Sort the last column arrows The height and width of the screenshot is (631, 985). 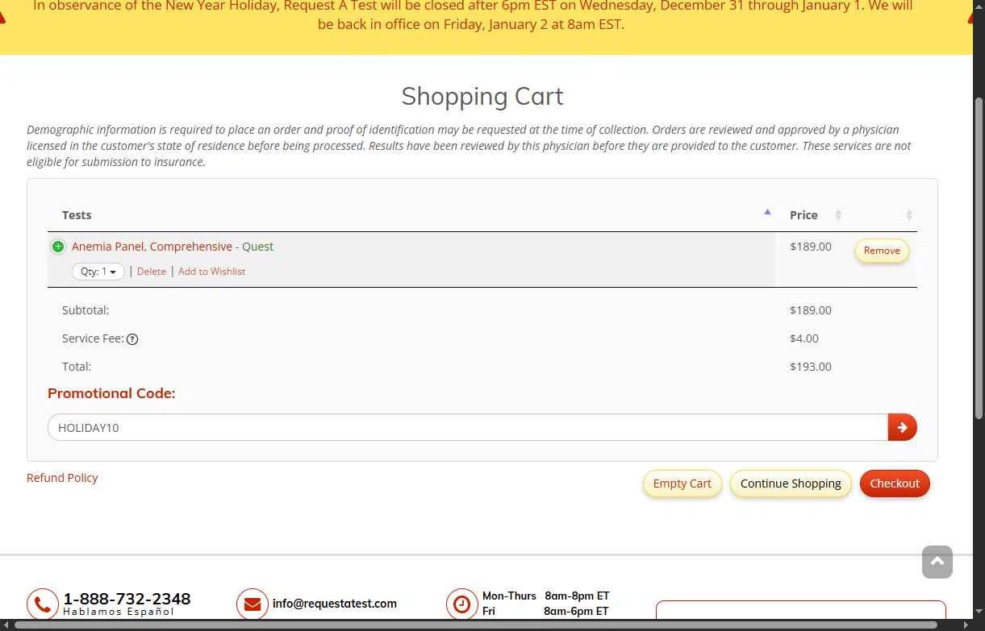909,215
